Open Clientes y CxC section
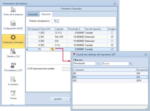The height and width of the screenshot is (111, 150). coord(13,53)
